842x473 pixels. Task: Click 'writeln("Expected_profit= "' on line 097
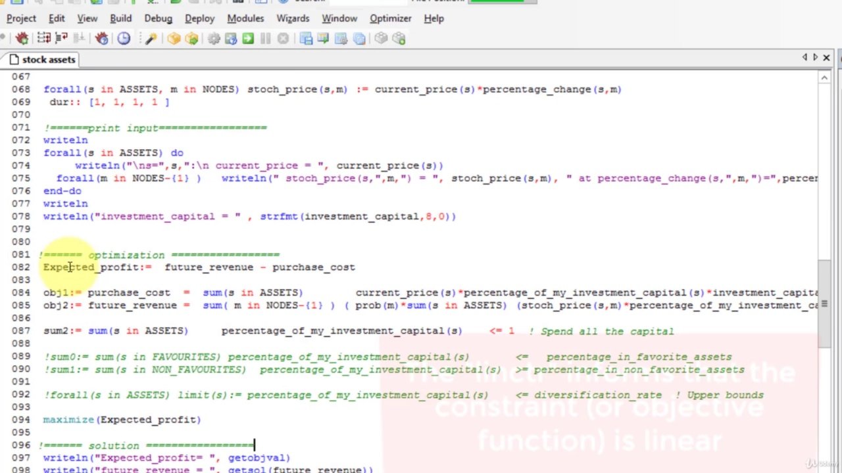[132, 458]
